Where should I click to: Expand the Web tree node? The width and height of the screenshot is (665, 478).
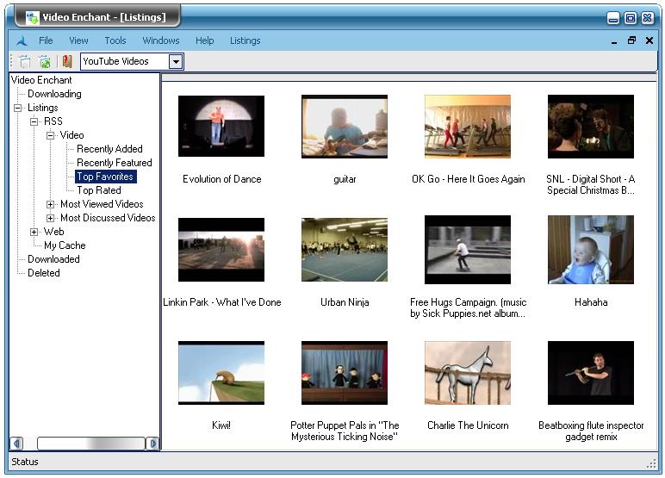(x=34, y=232)
